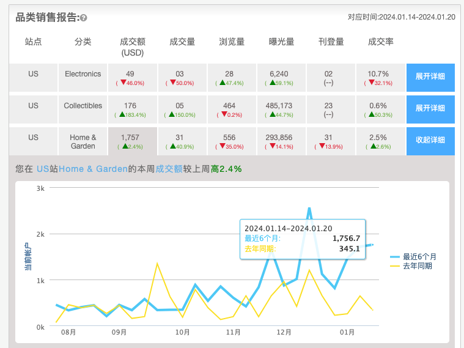Viewport: 464px width, 348px height.
Task: Click the US站 link in the summary sentence
Action: (x=47, y=169)
